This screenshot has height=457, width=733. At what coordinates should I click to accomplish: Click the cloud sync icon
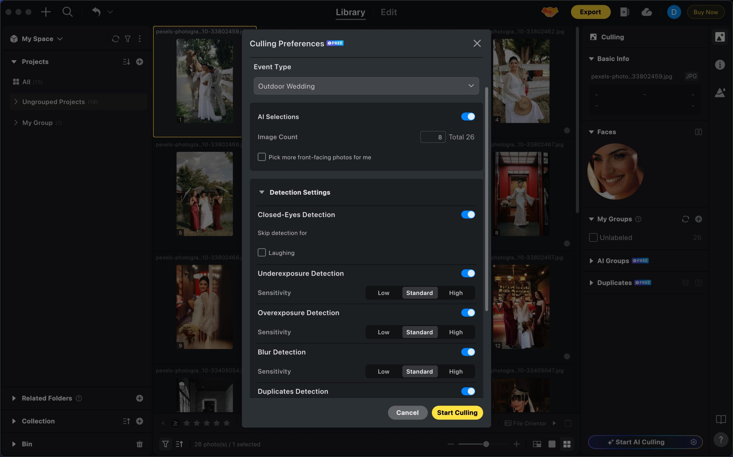click(647, 12)
